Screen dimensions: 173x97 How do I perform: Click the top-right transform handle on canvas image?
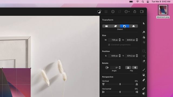(x=31, y=68)
